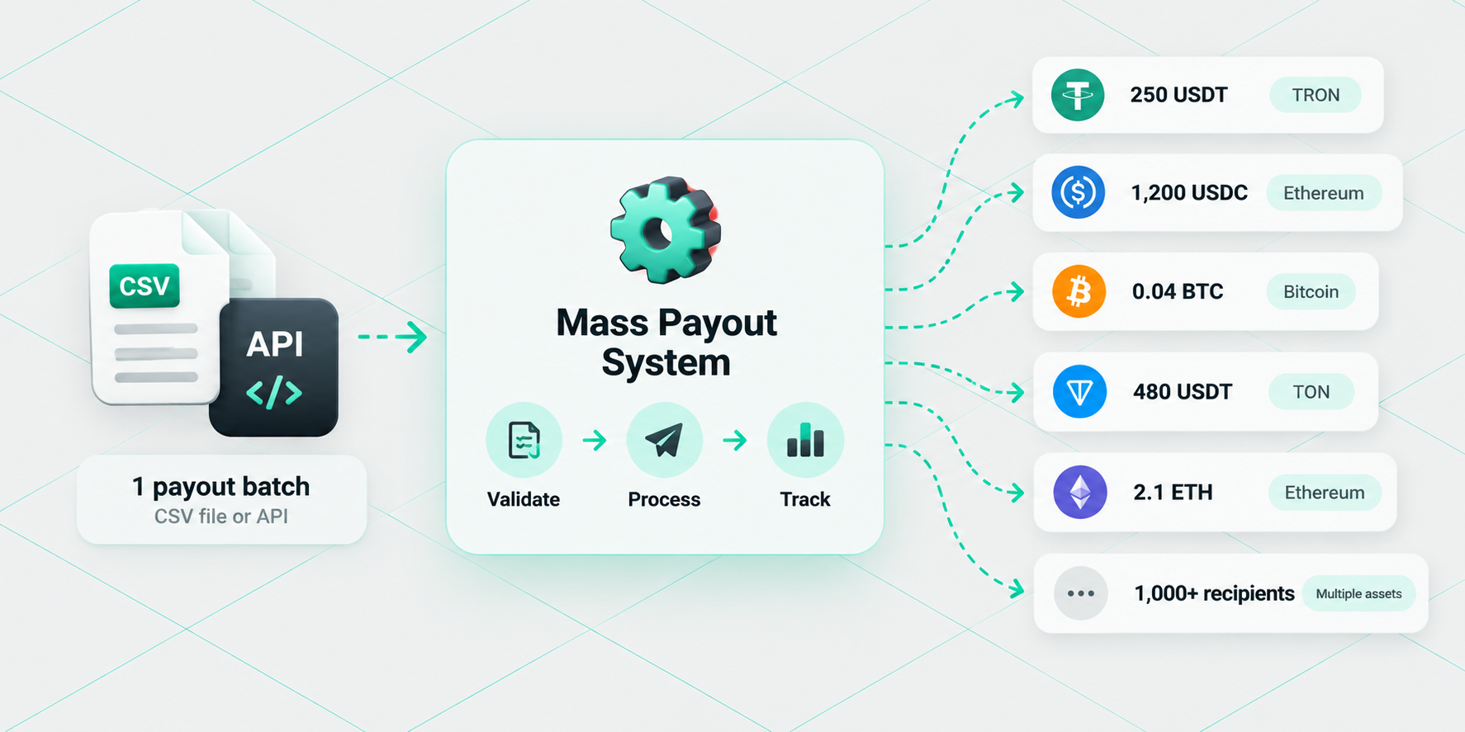Click the "CSV file or API" caption
Viewport: 1465px width, 732px height.
tap(221, 517)
